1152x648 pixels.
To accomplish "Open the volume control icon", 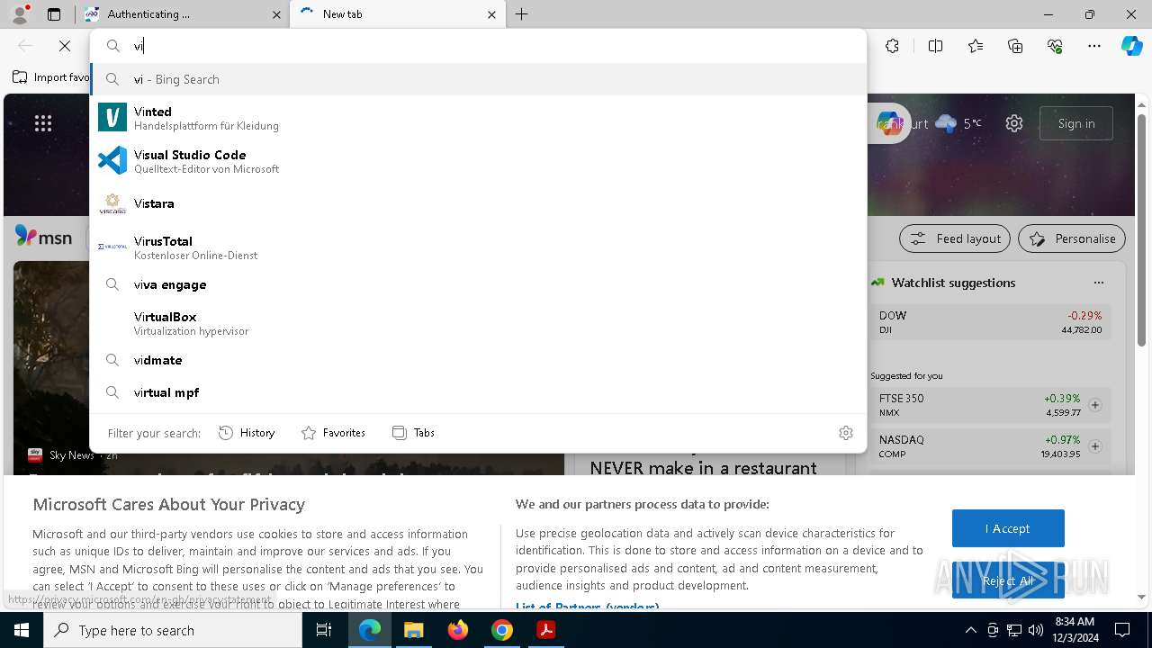I will click(1036, 630).
